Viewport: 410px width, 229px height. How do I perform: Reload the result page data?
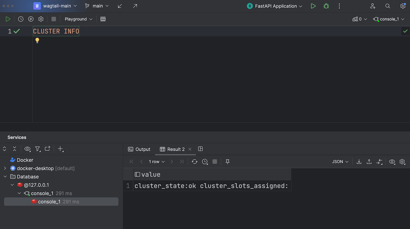pos(194,162)
